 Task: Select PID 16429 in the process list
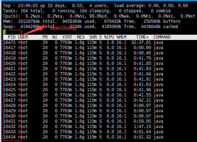(9, 111)
